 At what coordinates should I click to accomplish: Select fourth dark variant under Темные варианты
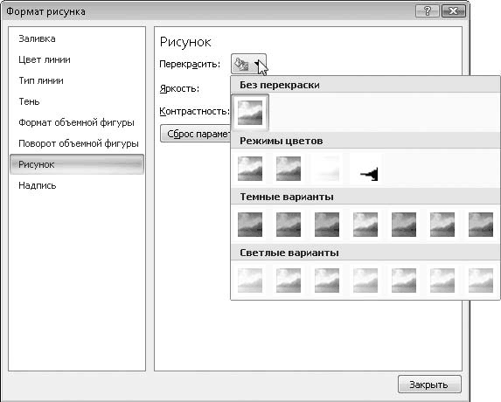[x=365, y=225]
